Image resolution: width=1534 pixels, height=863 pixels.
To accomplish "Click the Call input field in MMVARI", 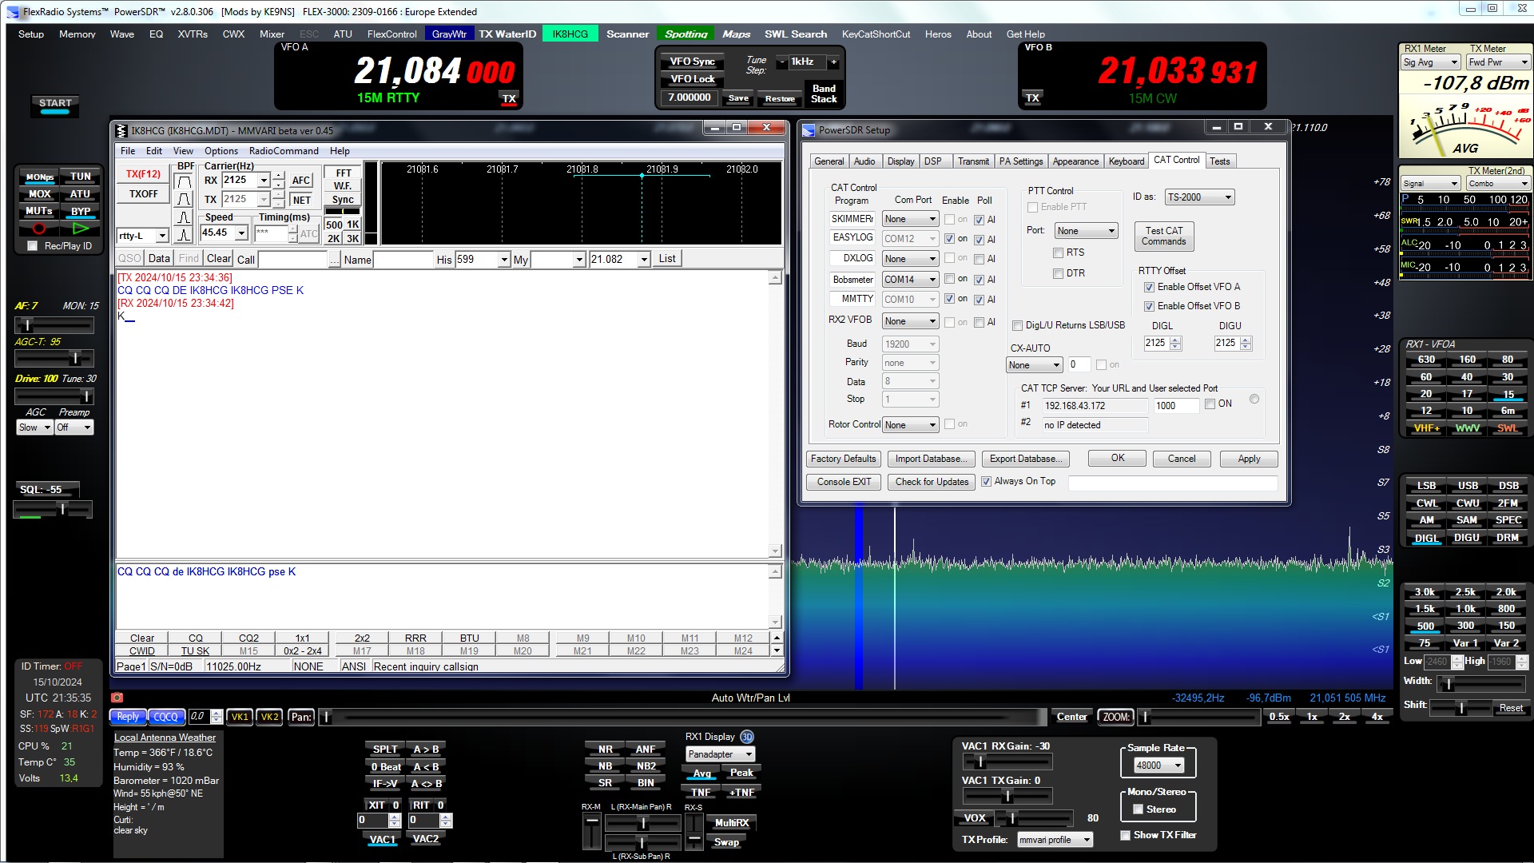I will (292, 260).
